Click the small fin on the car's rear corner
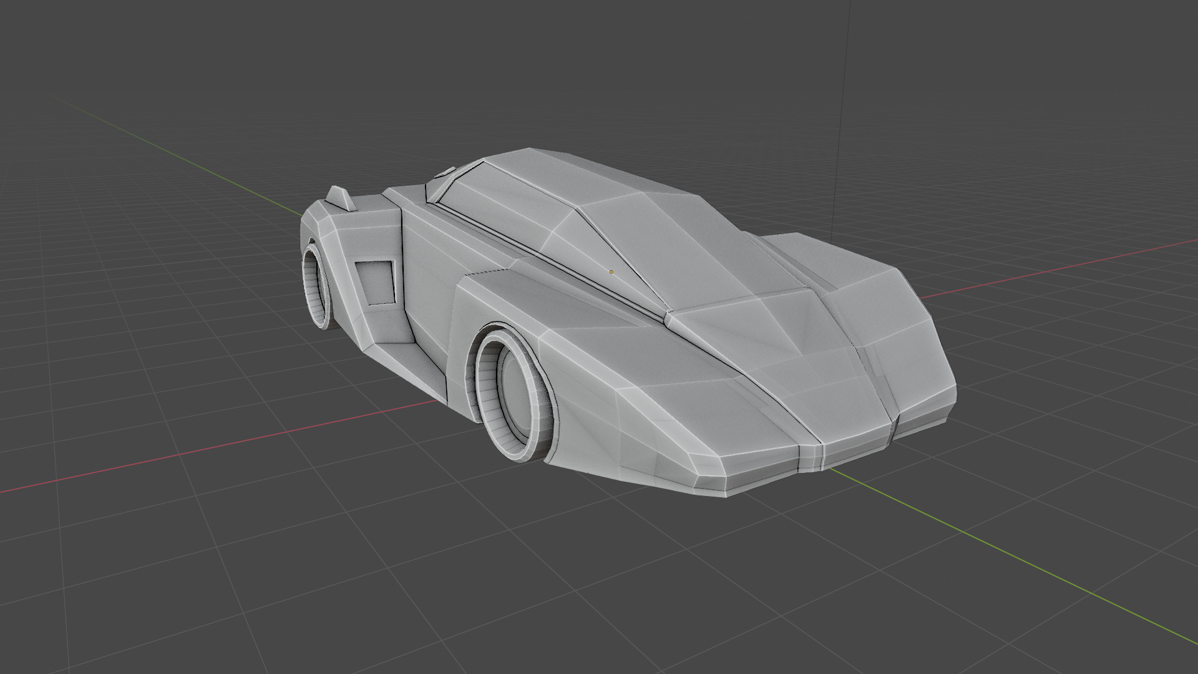Viewport: 1198px width, 674px height. tap(341, 198)
